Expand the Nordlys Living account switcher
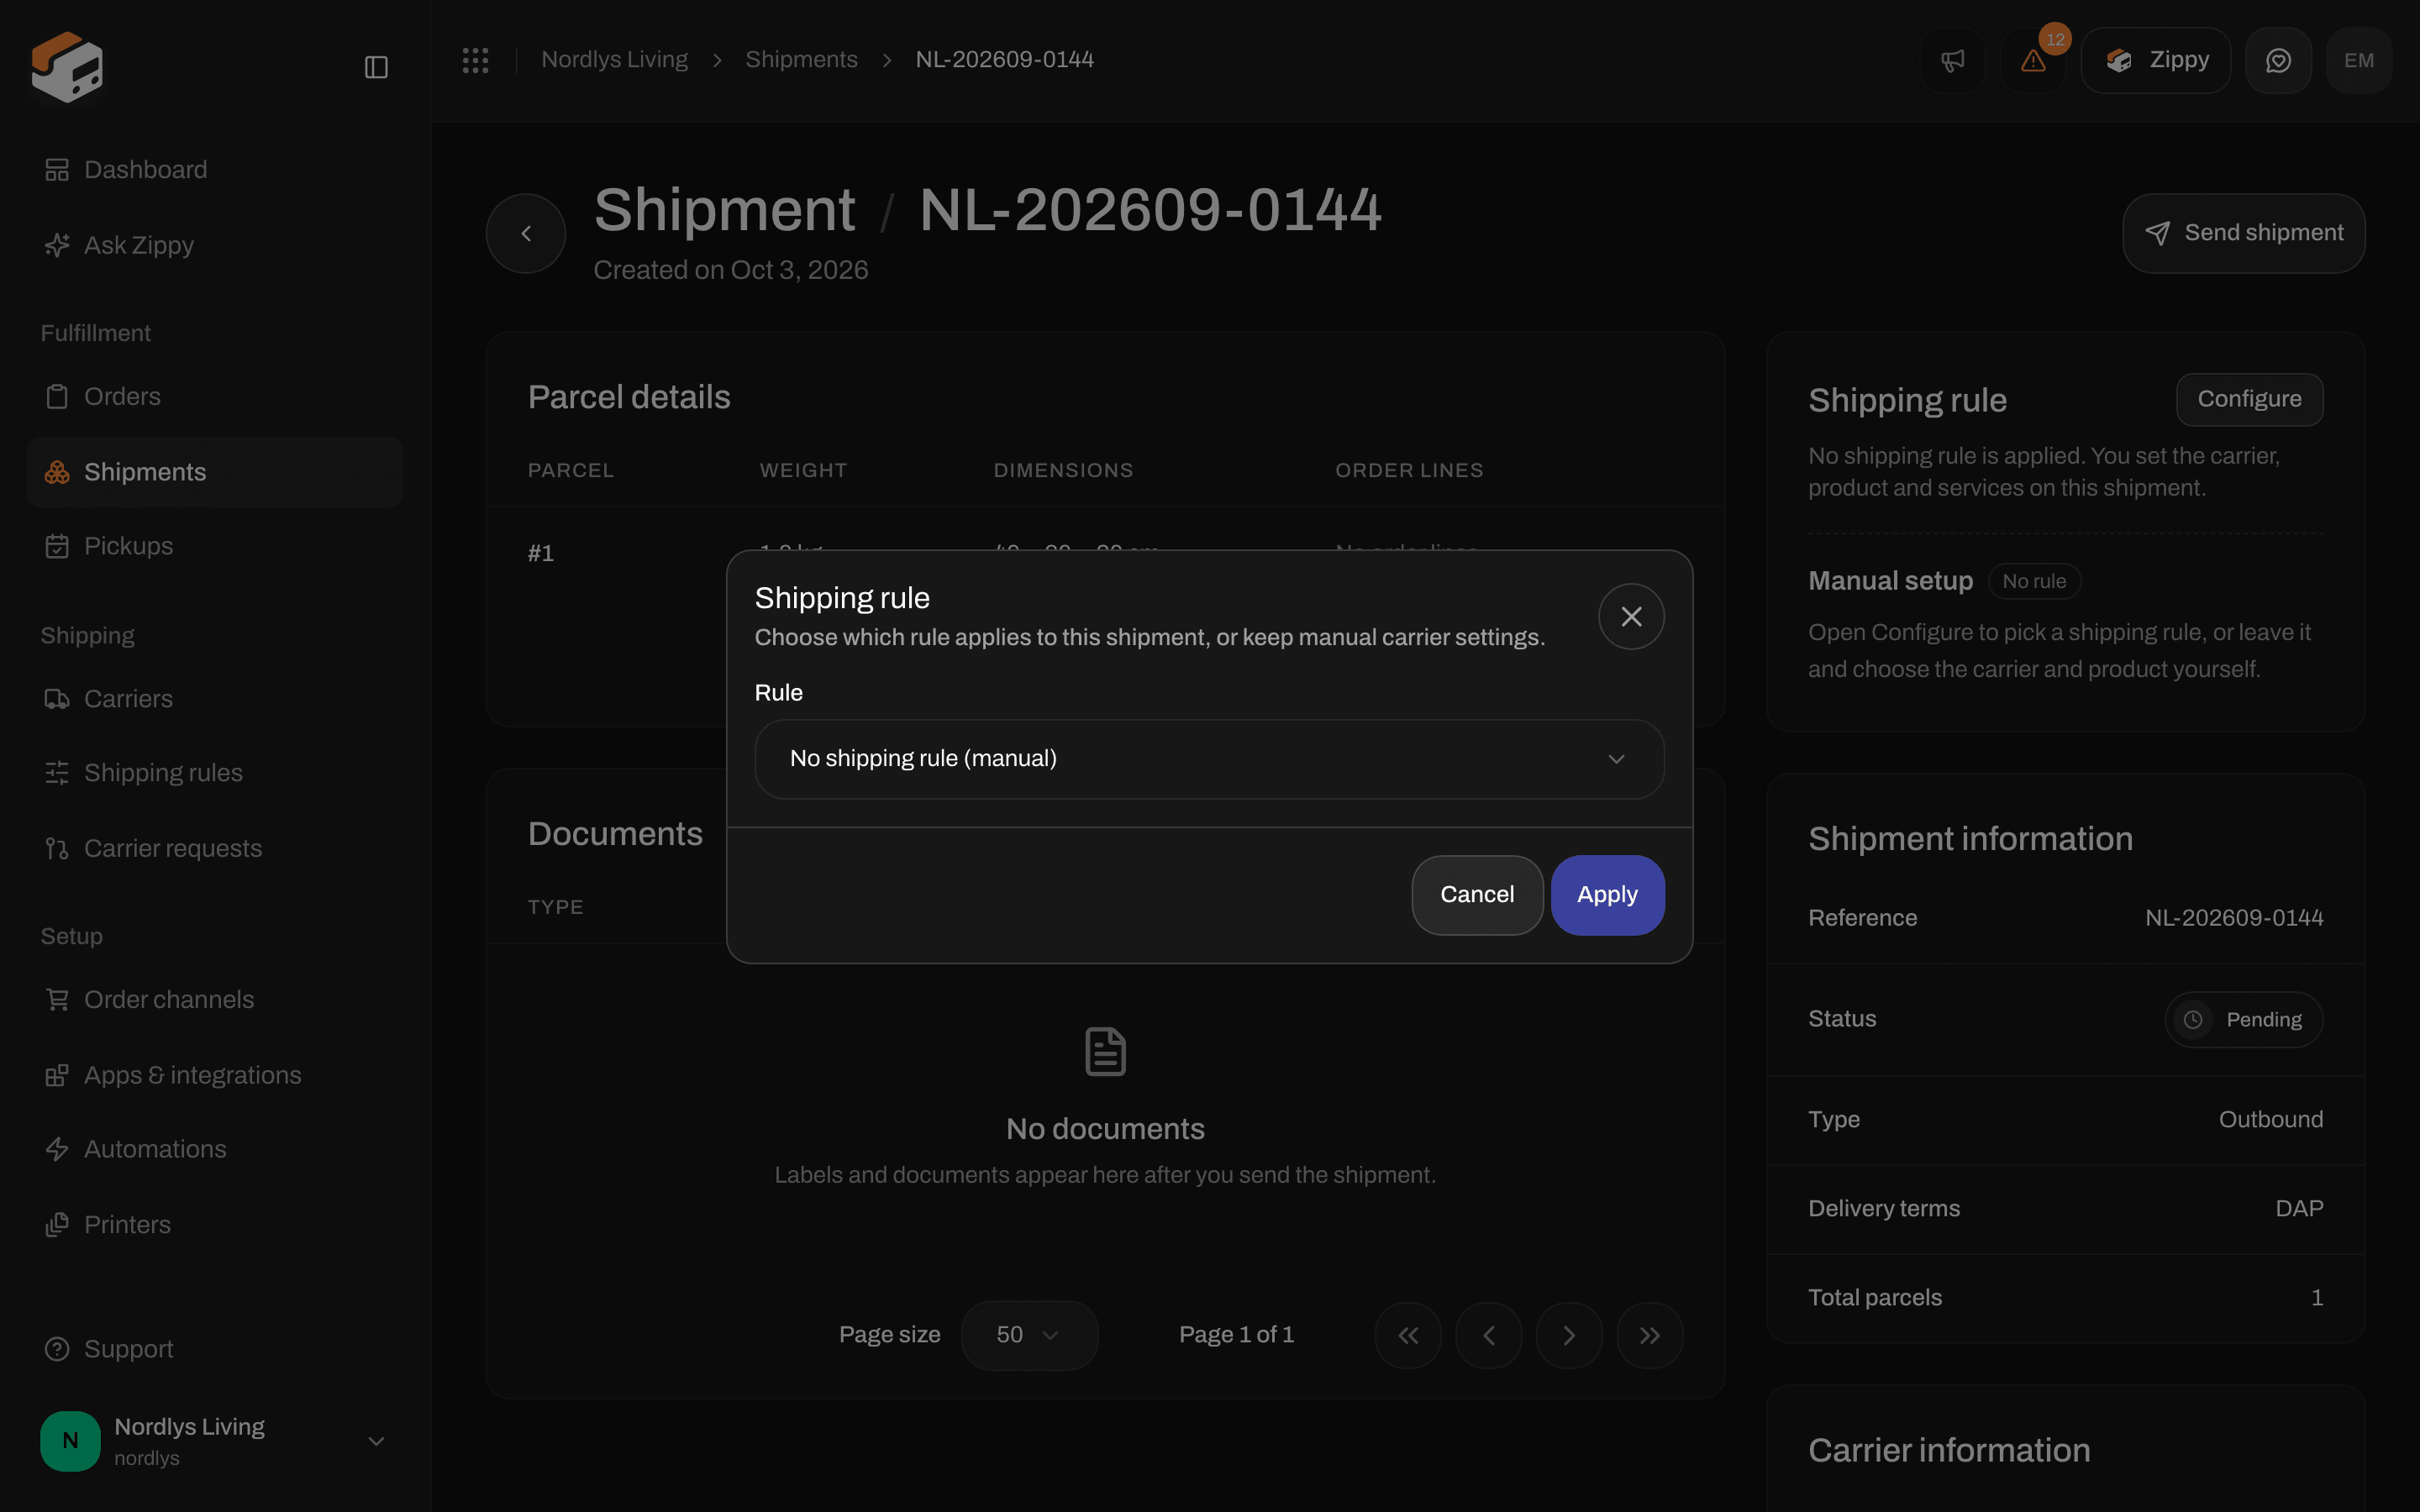The width and height of the screenshot is (2420, 1512). point(214,1441)
